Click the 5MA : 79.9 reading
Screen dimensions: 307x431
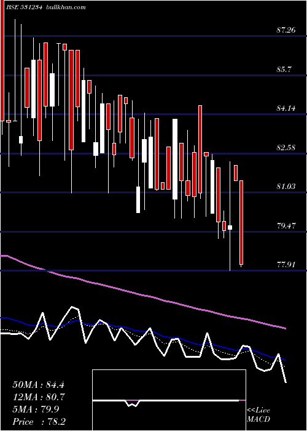(x=36, y=409)
